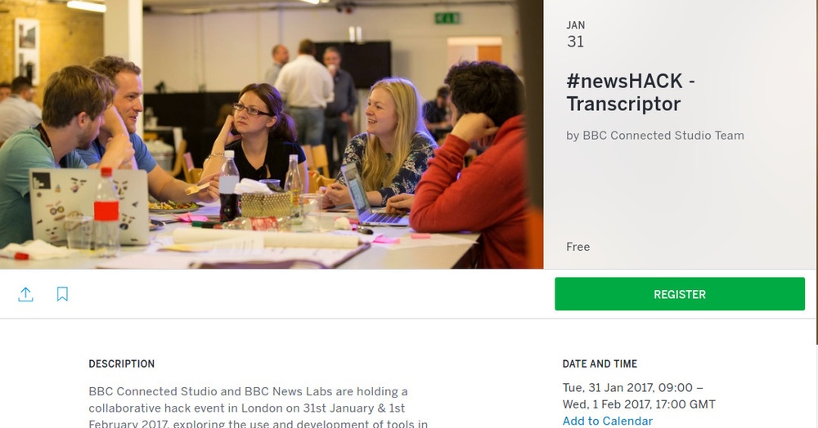
Task: Click the JAN 31 date badge
Action: pos(575,35)
